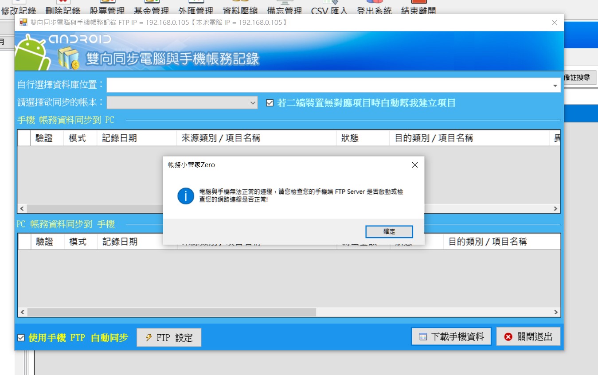Click the upper table scrollbar left arrow
598x375 pixels.
click(22, 208)
